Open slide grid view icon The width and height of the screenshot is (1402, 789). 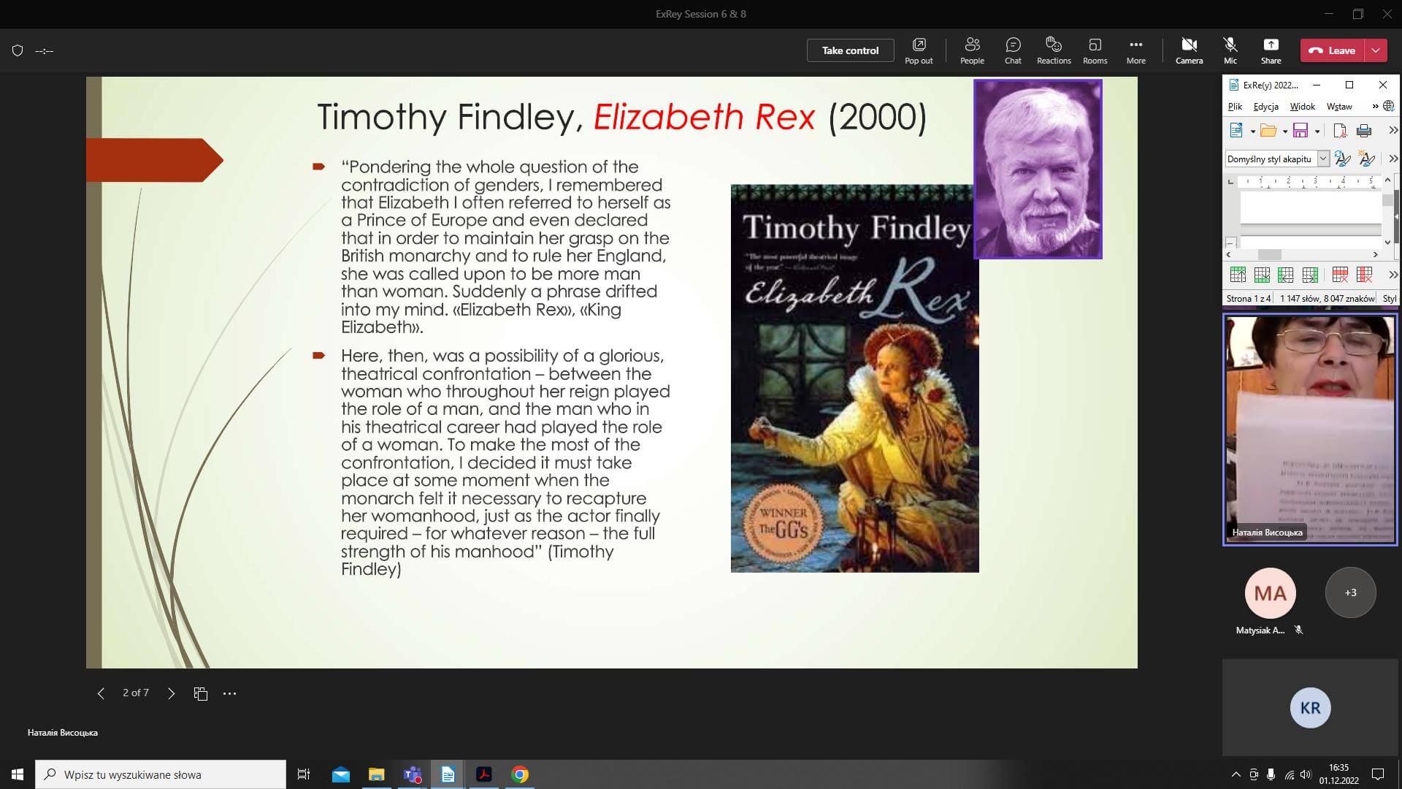(x=201, y=693)
